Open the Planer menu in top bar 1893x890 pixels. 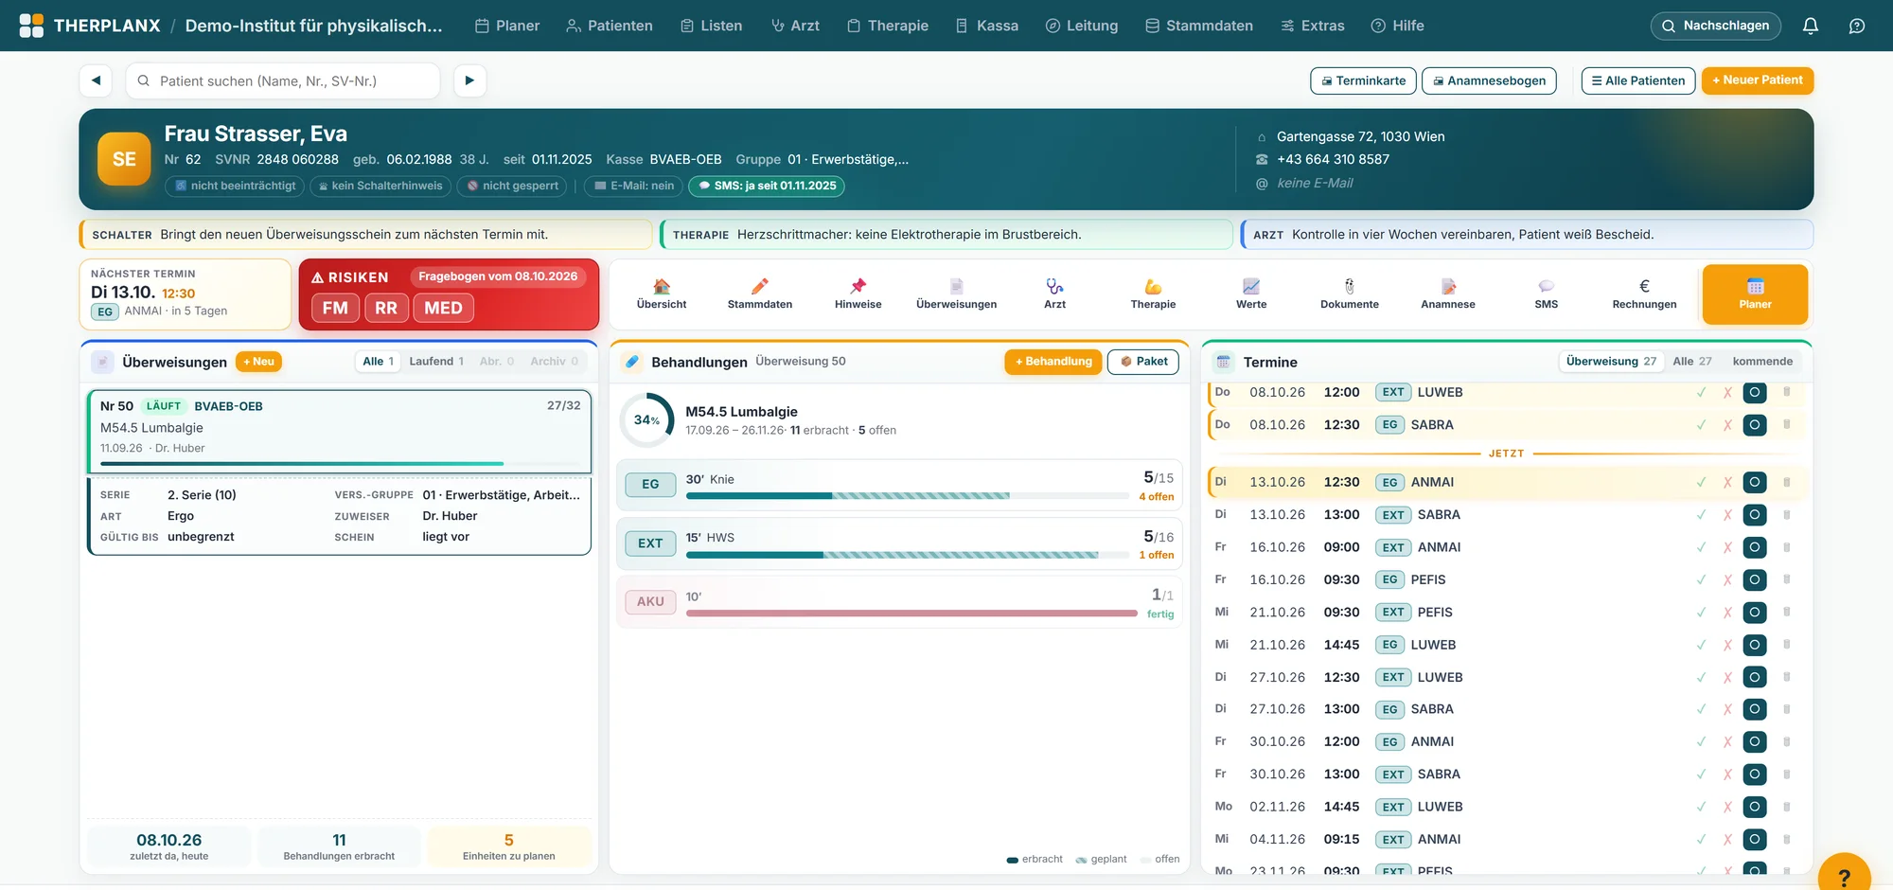coord(507,26)
